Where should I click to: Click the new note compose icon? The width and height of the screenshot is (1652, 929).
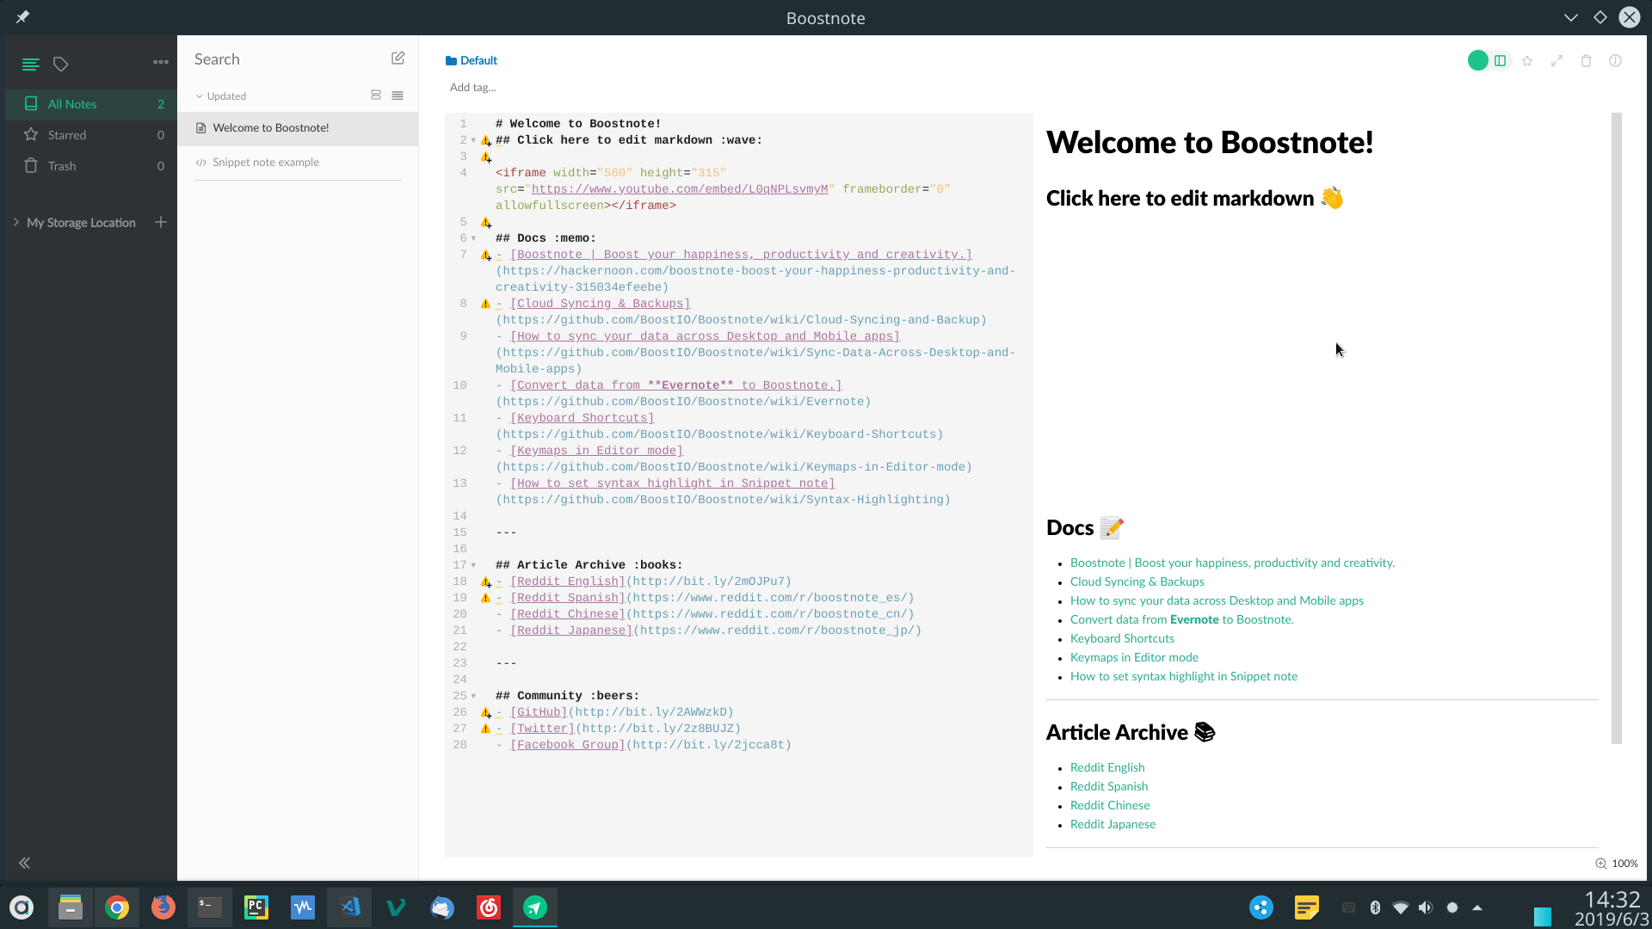click(x=398, y=58)
